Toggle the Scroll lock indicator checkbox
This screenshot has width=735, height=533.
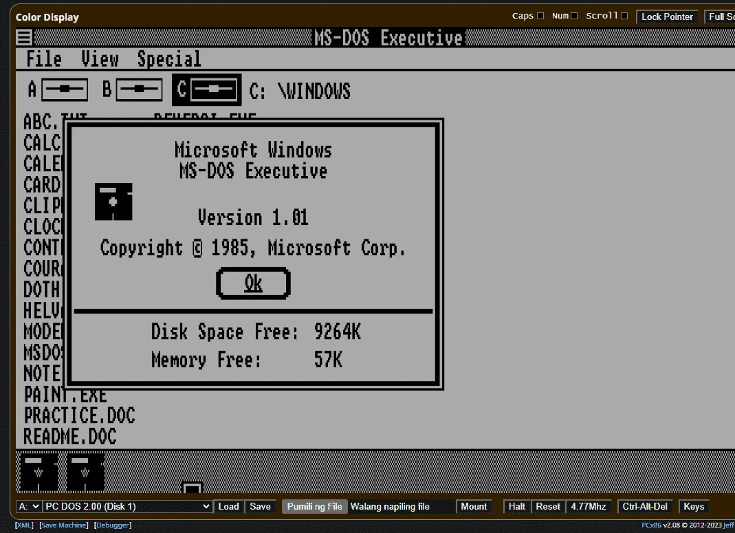coord(624,16)
